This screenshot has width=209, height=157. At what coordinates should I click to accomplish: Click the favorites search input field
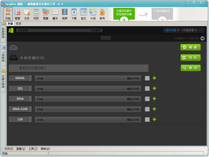click(x=79, y=68)
